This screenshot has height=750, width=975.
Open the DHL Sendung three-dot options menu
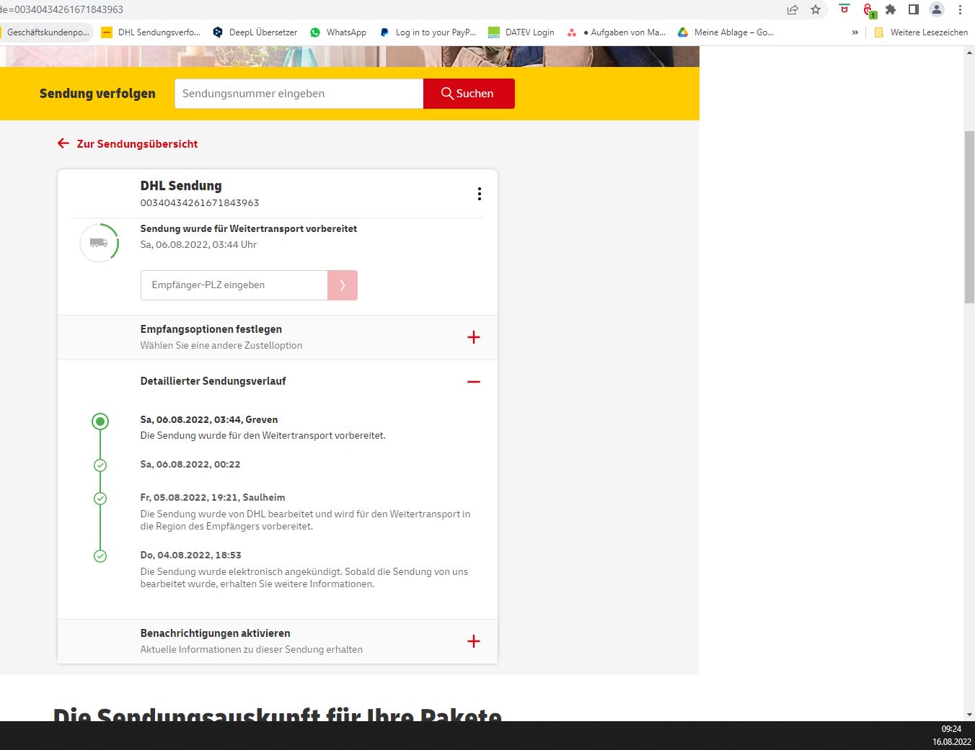[x=480, y=194]
